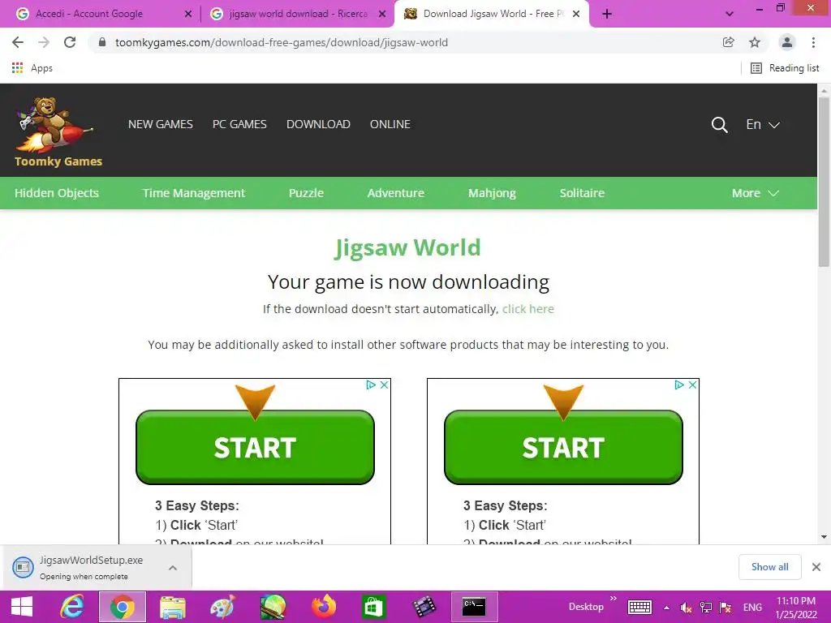Click the 'click here' download link
Screen dimensions: 831x623
(x=527, y=309)
